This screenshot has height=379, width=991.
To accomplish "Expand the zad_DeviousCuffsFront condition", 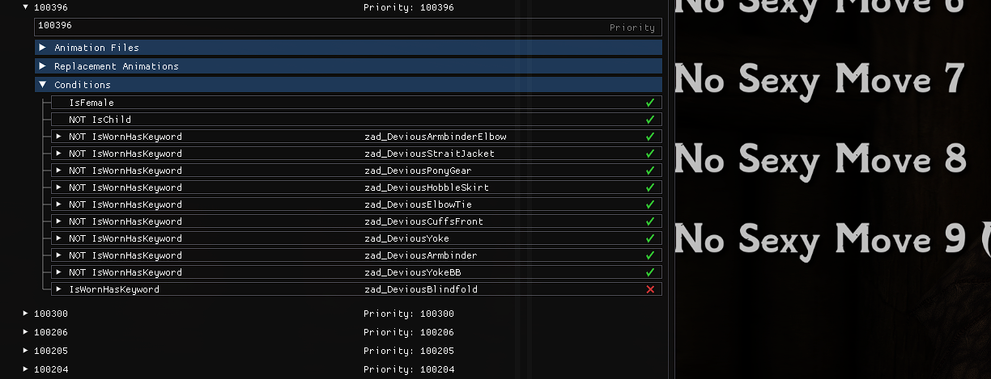I will point(58,221).
